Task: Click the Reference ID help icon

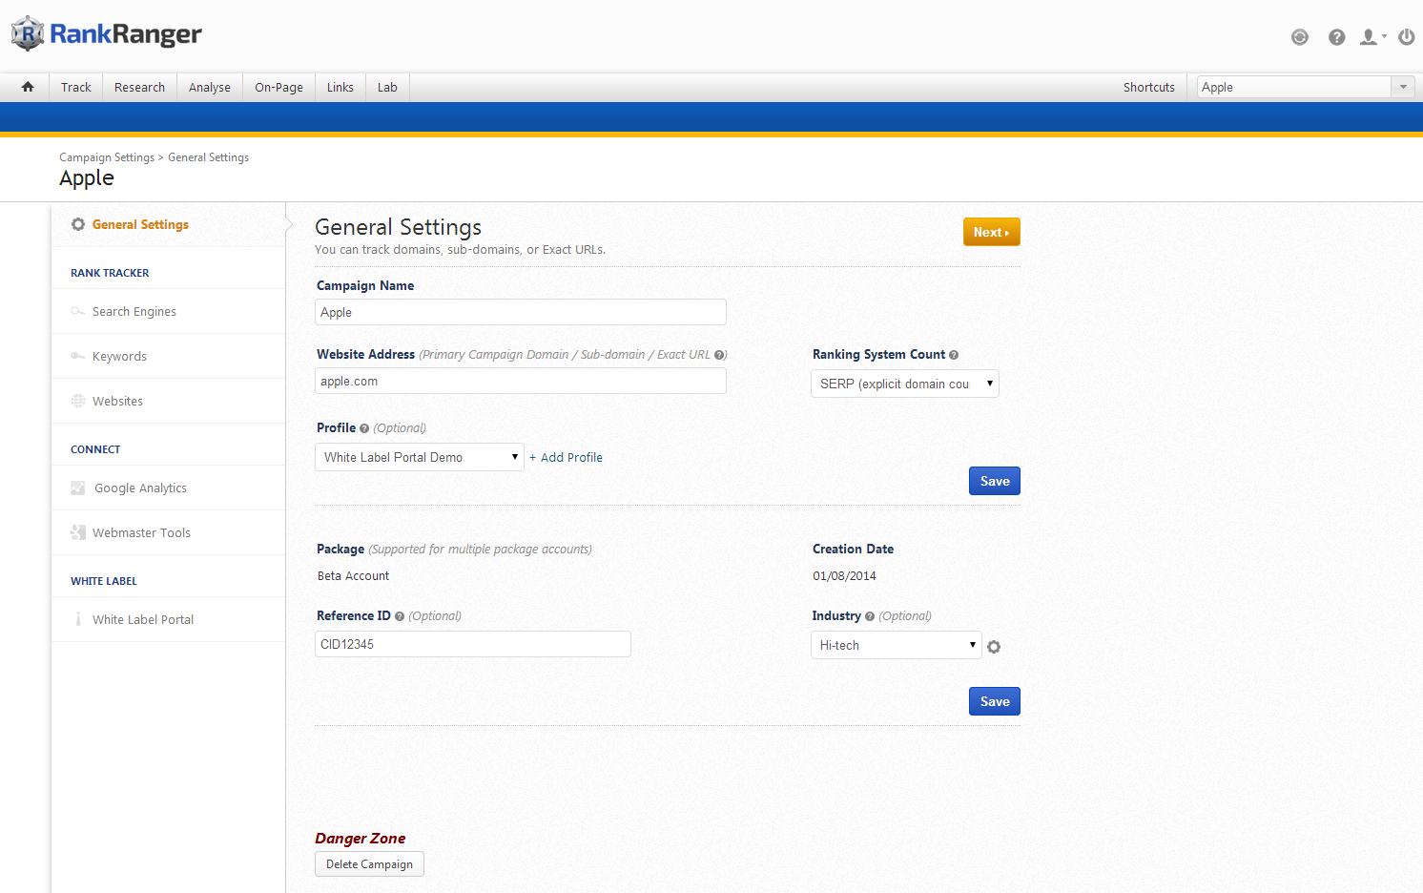Action: pos(400,616)
